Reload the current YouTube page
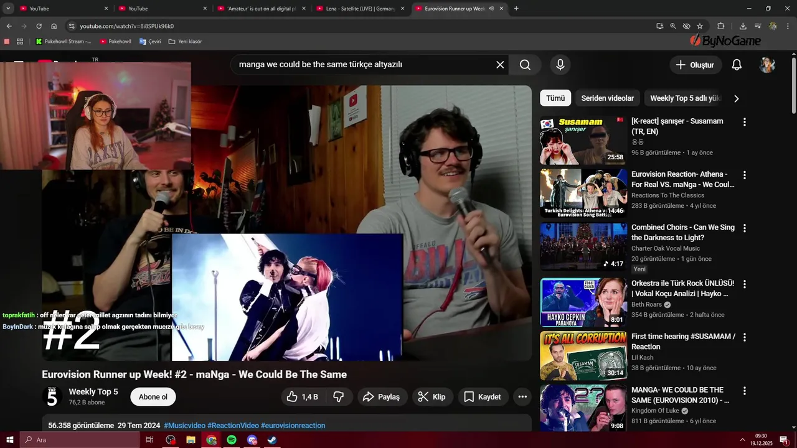Screen dimensions: 797x448 (x=39, y=26)
